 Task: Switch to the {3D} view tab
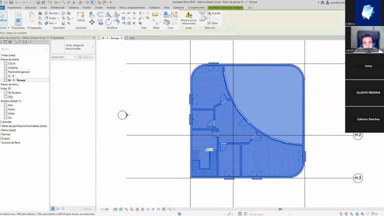coord(130,38)
